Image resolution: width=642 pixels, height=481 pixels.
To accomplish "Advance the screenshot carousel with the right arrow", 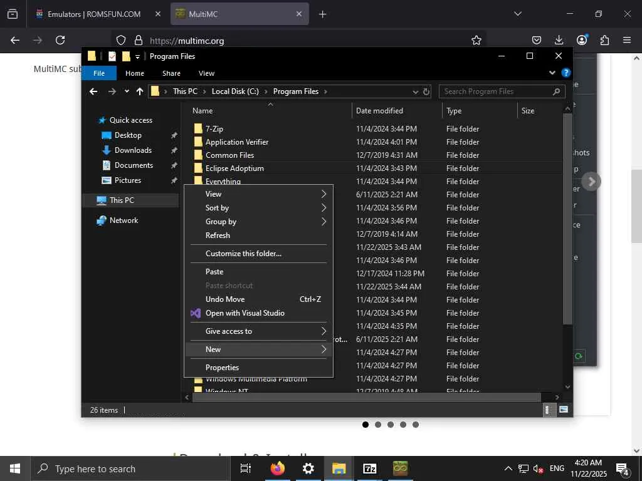I will click(591, 181).
